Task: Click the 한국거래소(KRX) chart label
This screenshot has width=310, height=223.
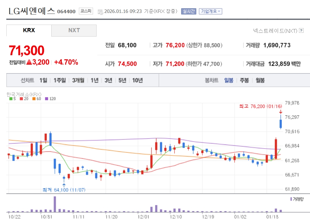Action: pos(24,94)
